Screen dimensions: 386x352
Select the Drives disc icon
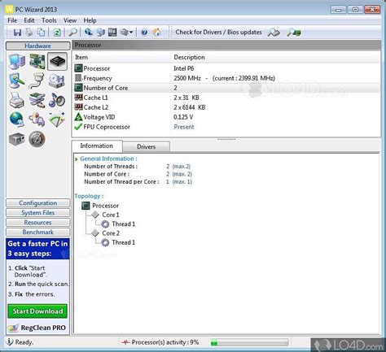pos(57,81)
